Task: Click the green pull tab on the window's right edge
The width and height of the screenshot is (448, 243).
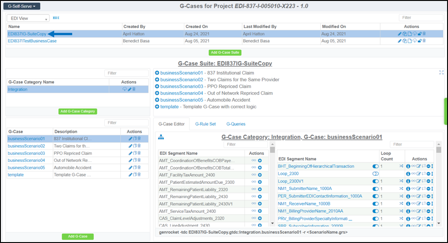Action: (446, 111)
